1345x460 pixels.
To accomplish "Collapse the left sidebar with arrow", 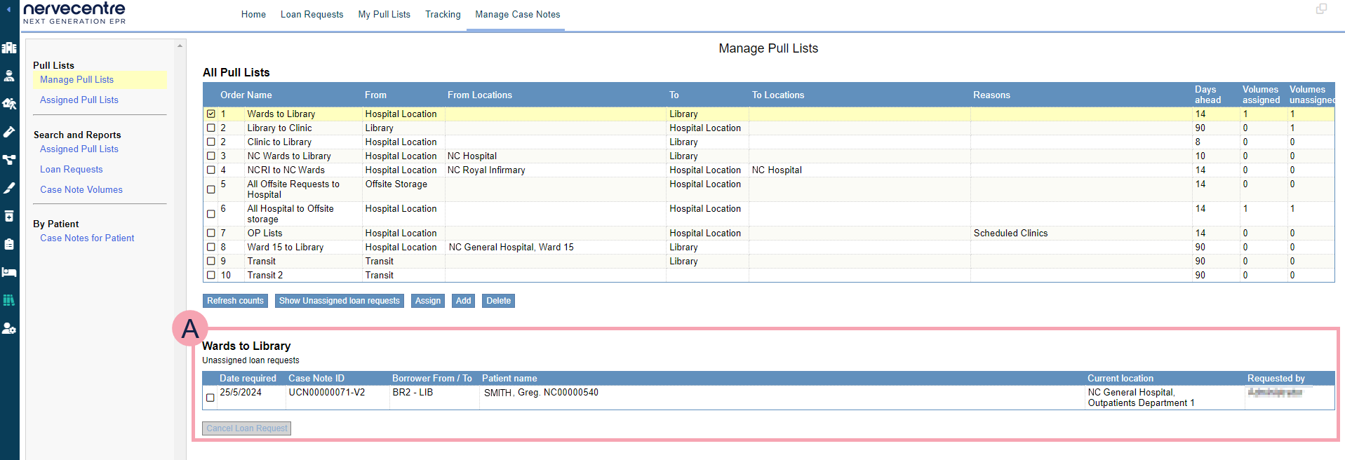I will click(x=8, y=10).
